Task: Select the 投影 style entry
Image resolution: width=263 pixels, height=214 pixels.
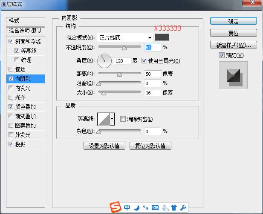Action: [x=20, y=144]
